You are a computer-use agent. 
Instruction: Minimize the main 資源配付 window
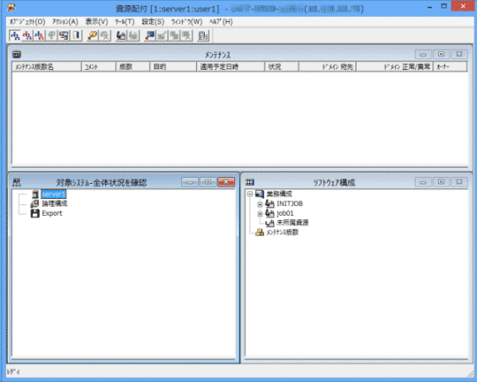tap(430, 7)
